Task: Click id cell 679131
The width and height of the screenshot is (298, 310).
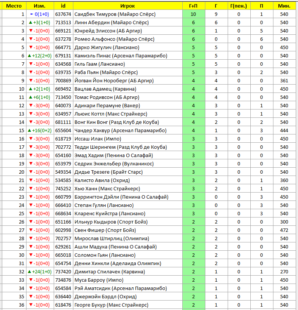Action: coord(64,56)
